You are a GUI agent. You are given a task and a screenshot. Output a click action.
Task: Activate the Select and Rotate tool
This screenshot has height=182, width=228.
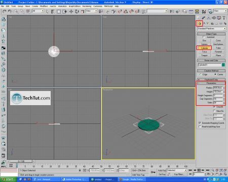[77, 11]
